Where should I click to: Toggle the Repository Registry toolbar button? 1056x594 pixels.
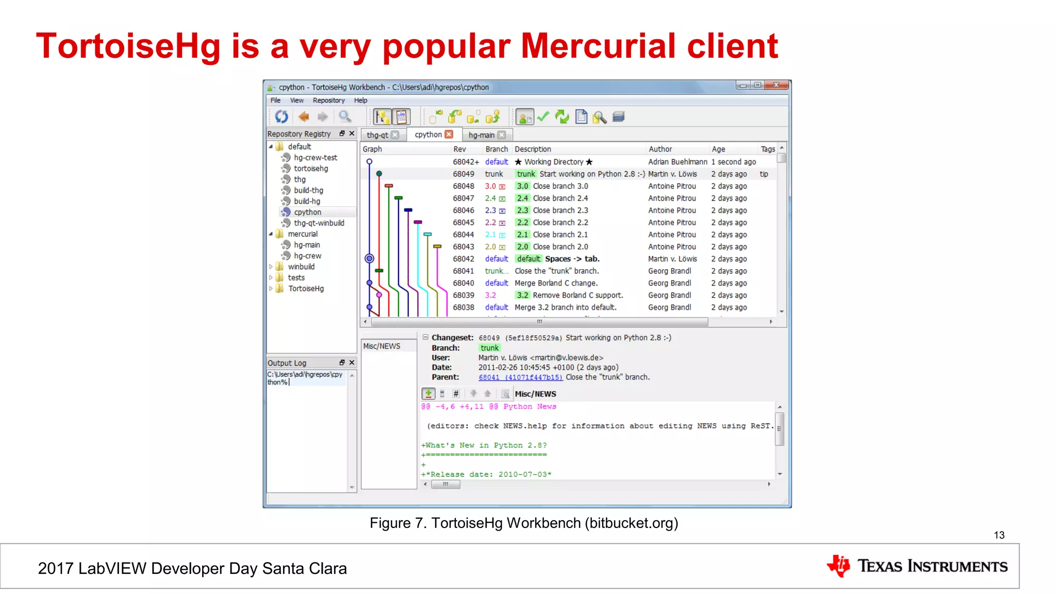point(382,117)
